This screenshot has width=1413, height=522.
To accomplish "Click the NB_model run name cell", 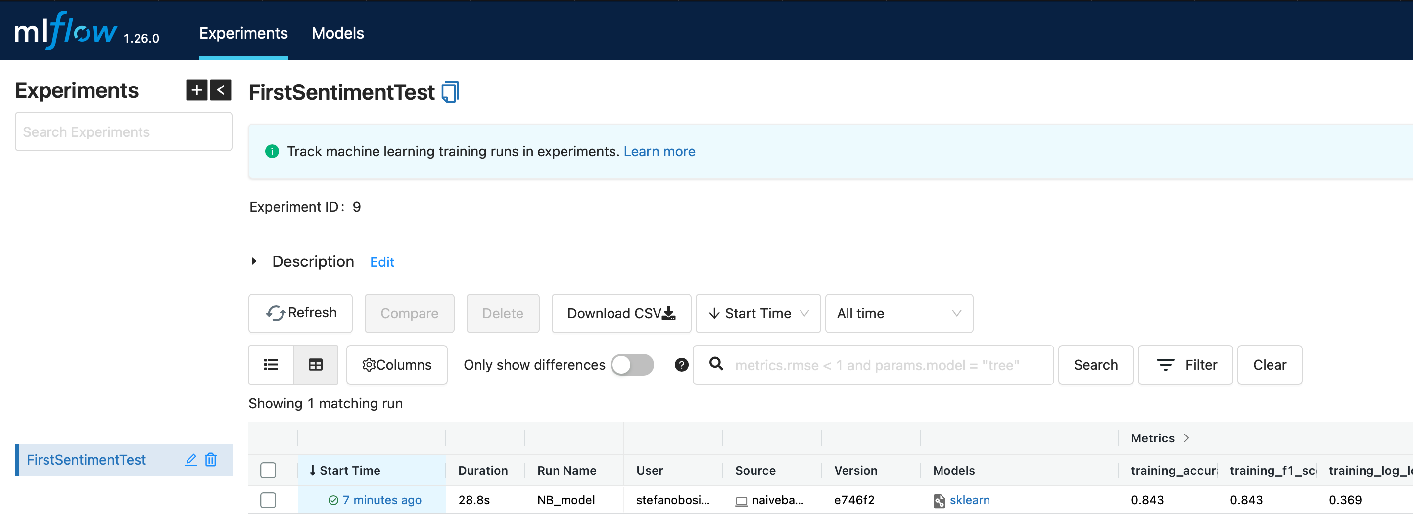I will [566, 500].
